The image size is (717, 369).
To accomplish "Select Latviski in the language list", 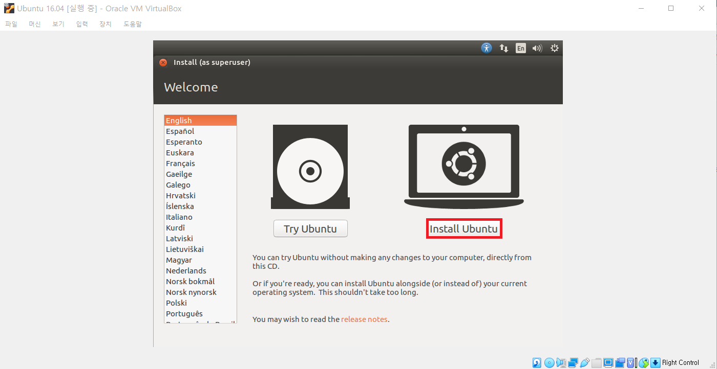I will click(x=200, y=239).
